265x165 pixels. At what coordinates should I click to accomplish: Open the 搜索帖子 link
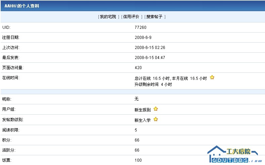click(x=154, y=17)
